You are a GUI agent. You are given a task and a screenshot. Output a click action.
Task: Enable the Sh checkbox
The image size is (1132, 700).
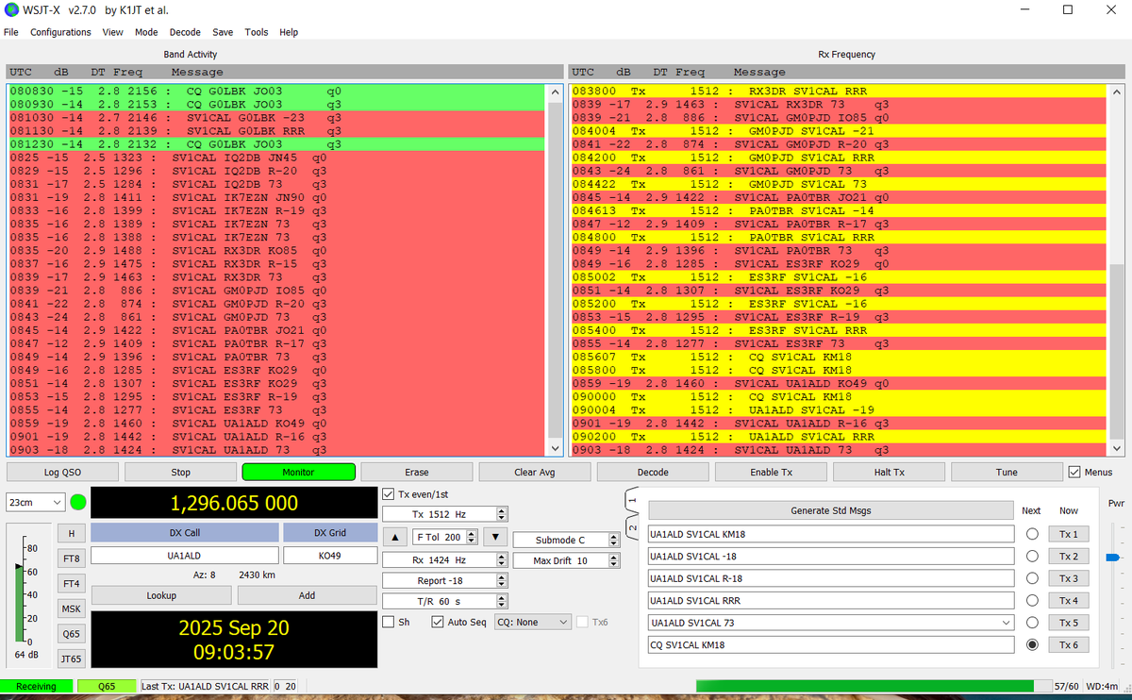pos(388,622)
